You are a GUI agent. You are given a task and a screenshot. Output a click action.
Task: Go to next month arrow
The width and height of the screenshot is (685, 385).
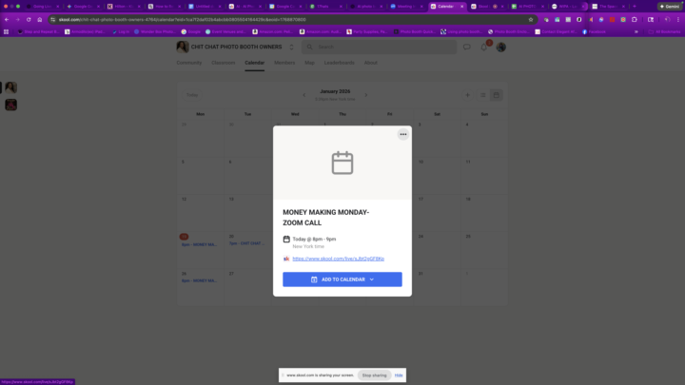point(366,95)
